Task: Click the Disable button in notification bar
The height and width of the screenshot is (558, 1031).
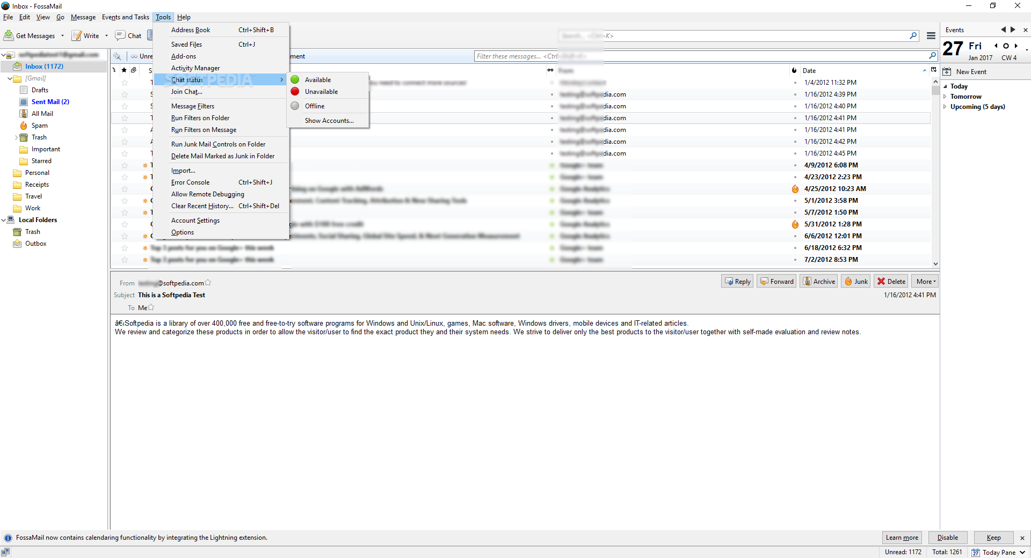Action: 947,538
